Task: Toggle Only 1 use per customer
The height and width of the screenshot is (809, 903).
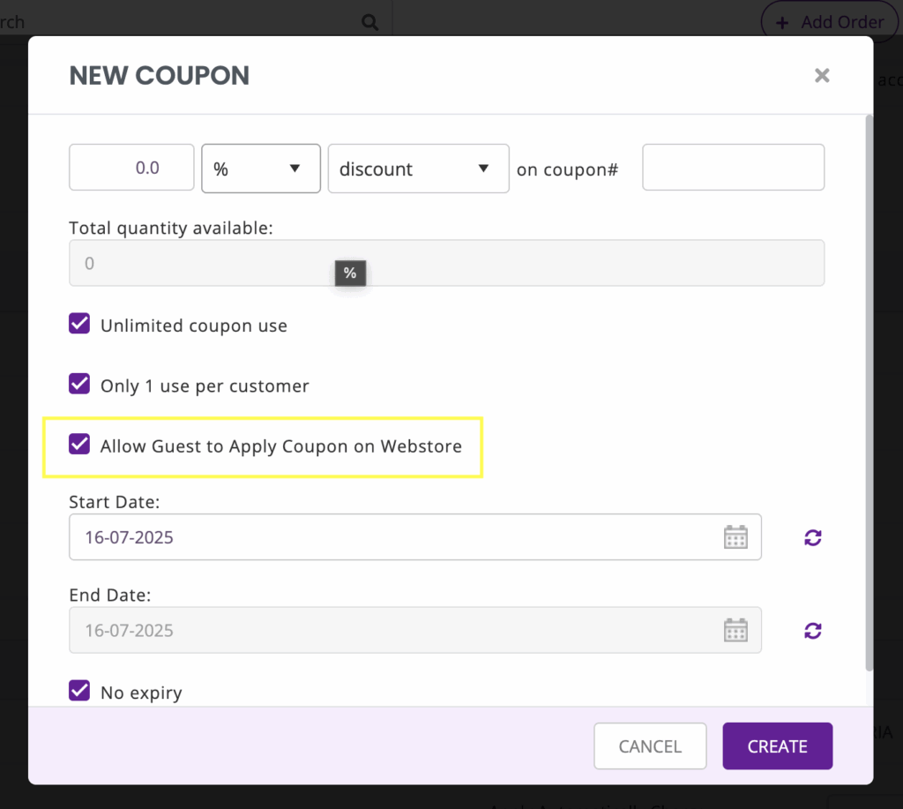Action: pyautogui.click(x=79, y=384)
